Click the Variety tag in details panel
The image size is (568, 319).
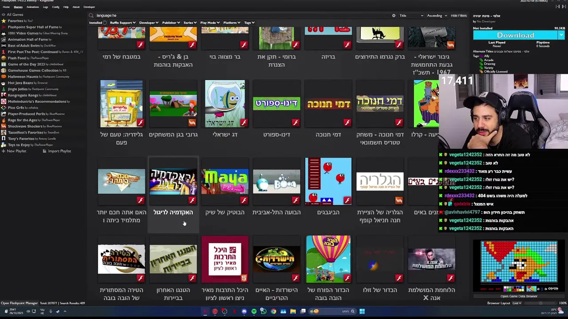pyautogui.click(x=489, y=68)
